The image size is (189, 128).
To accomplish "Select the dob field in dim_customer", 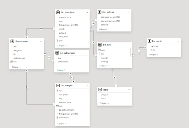I will click(15, 62).
